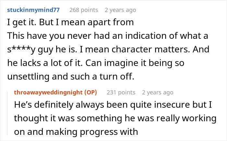Click the 268 points score
The height and width of the screenshot is (141, 227).
(x=83, y=10)
